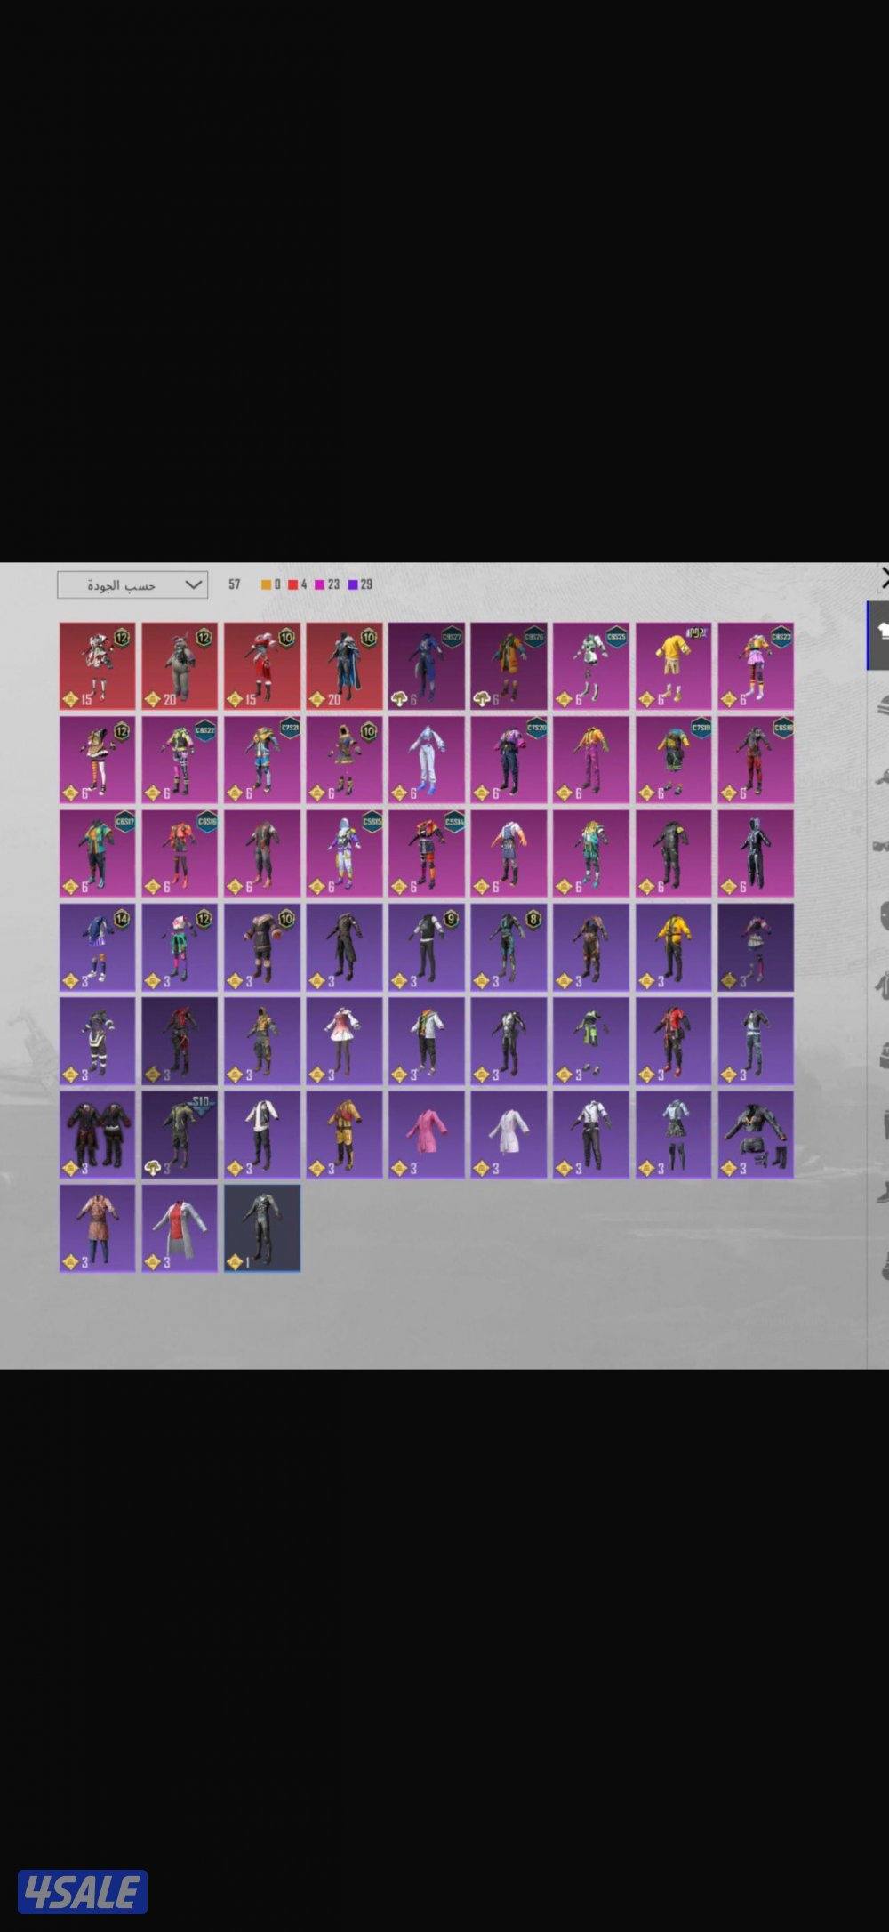Select the grey outfit marked 1
This screenshot has width=889, height=1932.
pos(262,1228)
